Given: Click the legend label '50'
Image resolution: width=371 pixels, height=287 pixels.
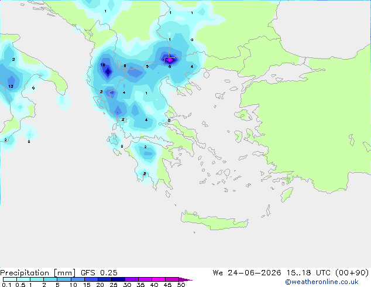Looking at the screenshot, I should 181,285.
